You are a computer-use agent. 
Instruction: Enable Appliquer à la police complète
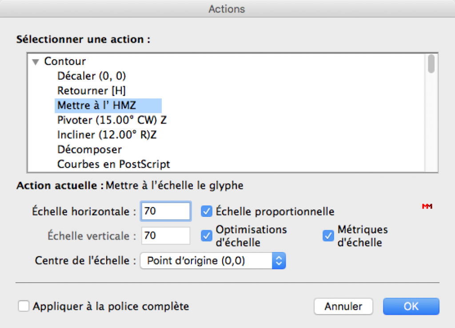pos(24,306)
